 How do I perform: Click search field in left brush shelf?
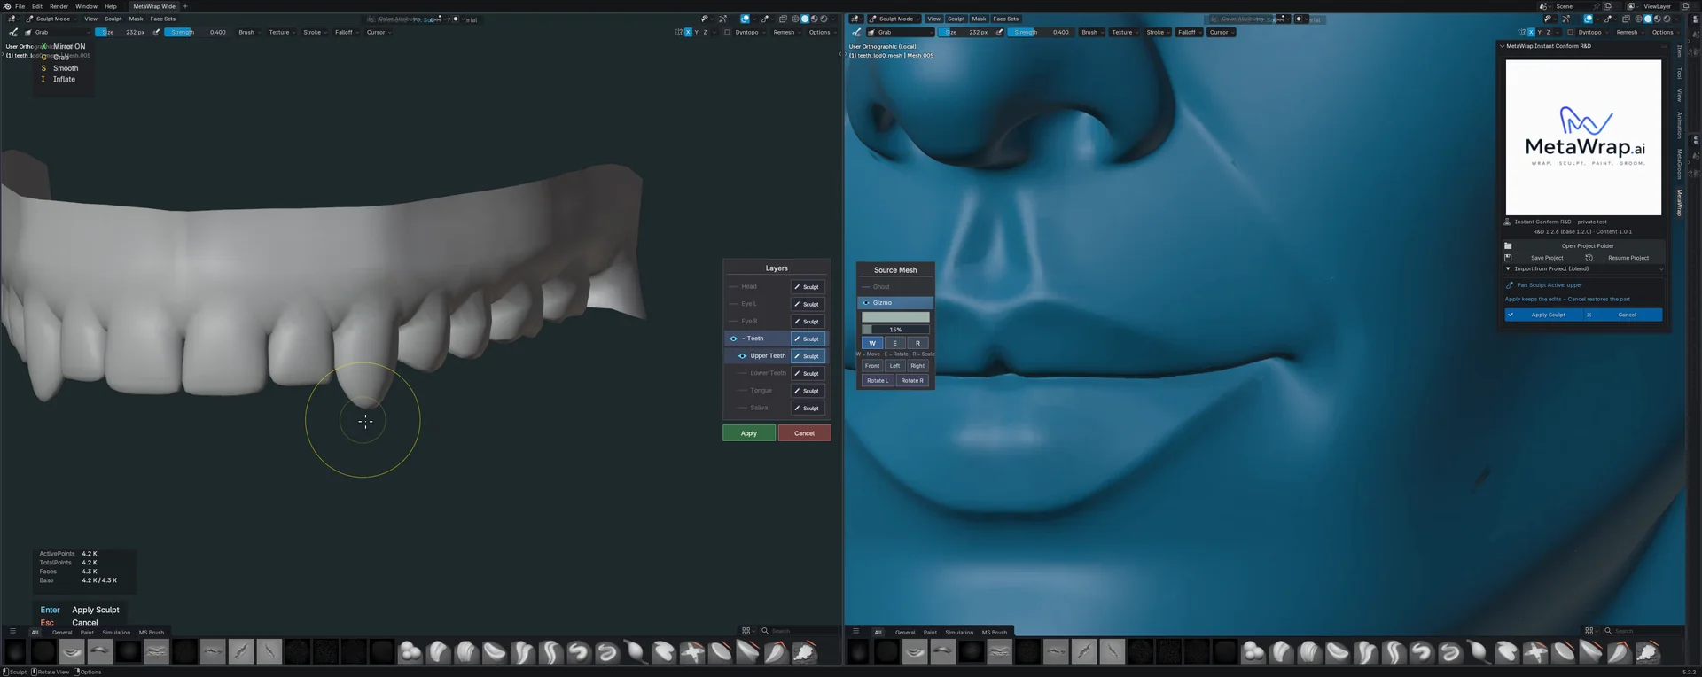point(799,631)
